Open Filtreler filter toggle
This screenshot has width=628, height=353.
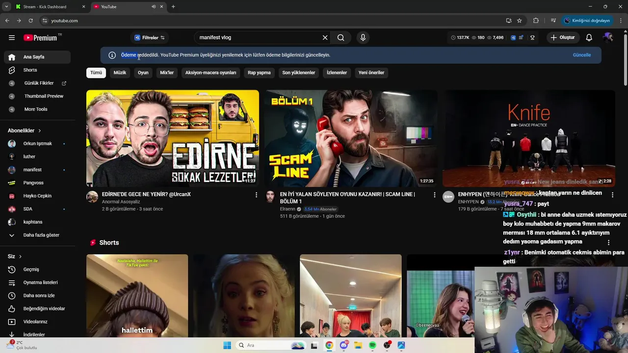[150, 38]
